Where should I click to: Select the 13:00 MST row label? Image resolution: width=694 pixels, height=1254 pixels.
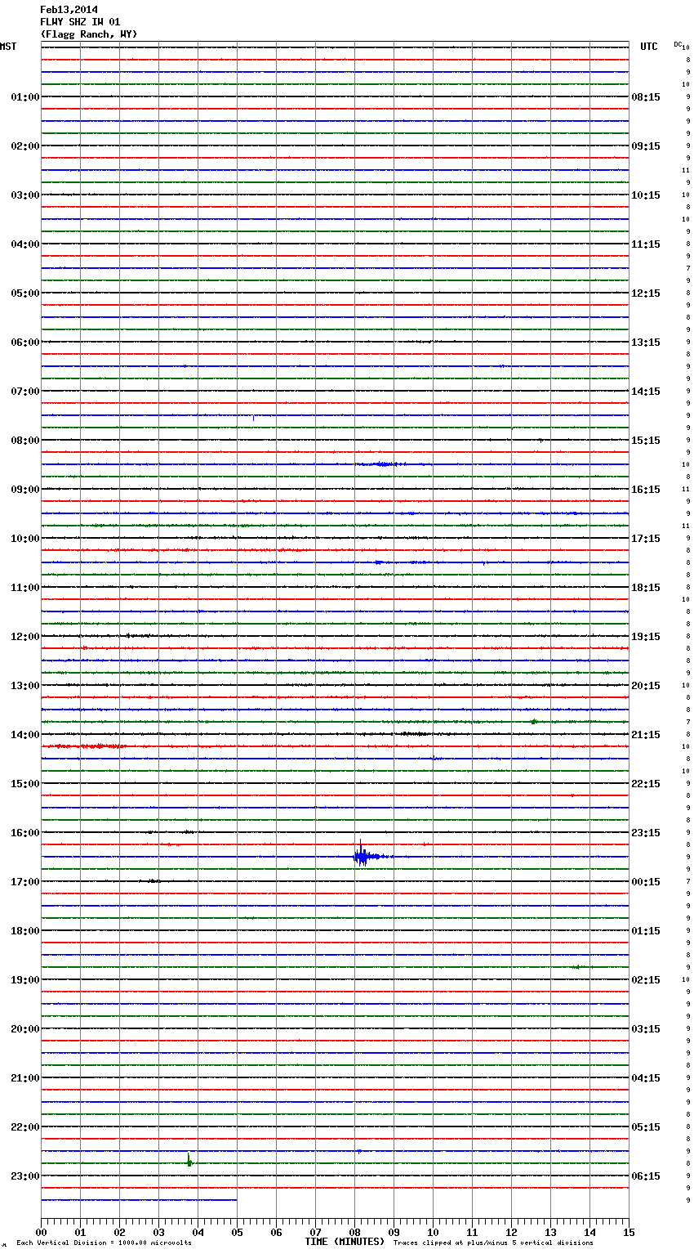click(25, 686)
